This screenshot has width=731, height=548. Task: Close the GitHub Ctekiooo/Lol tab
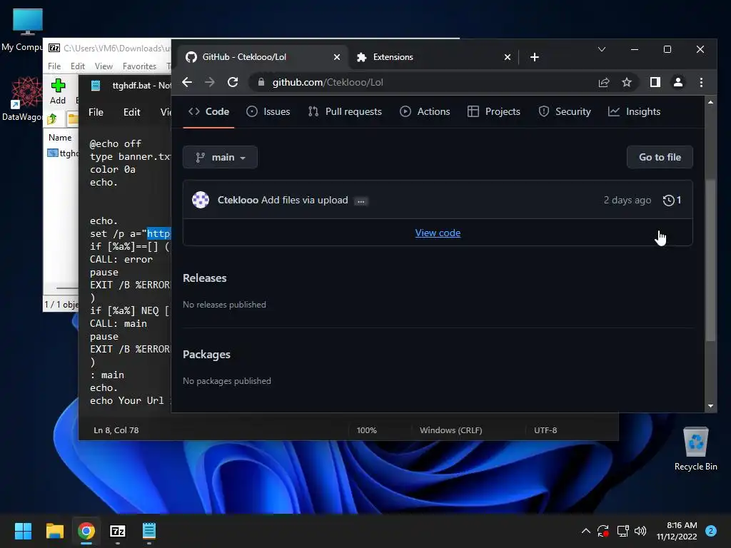[337, 57]
